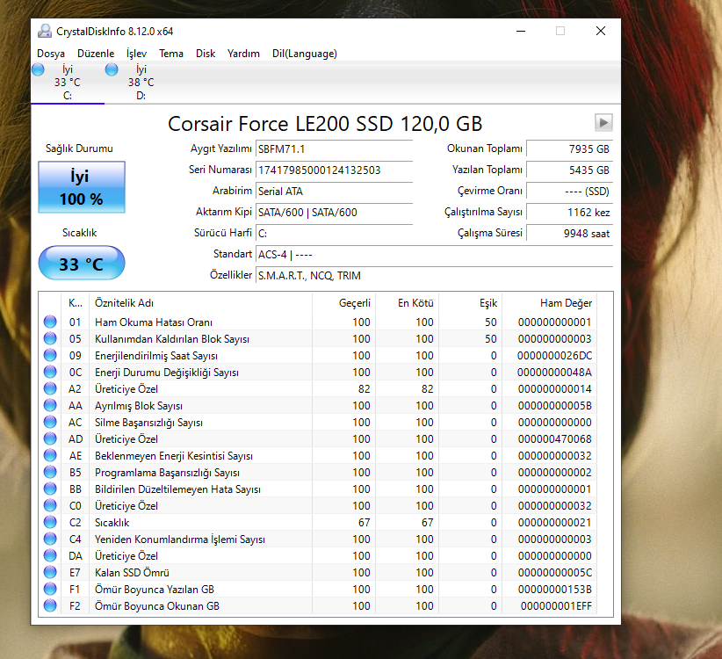Click raw value 0000000026DC
722x659 pixels.
554,356
